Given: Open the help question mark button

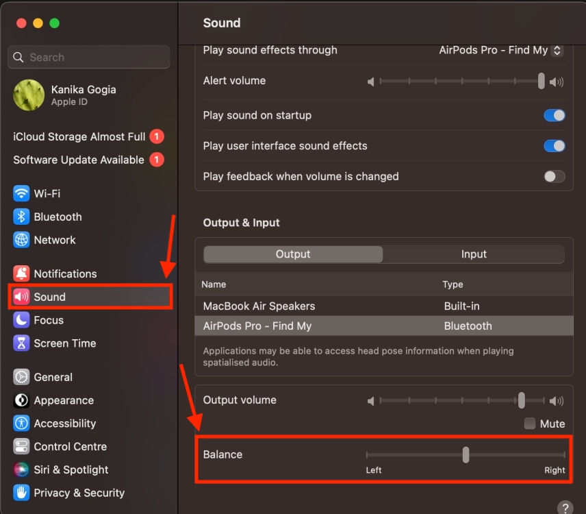Looking at the screenshot, I should (565, 508).
